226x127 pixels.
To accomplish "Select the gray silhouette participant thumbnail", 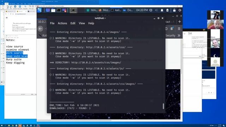I will point(215,62).
